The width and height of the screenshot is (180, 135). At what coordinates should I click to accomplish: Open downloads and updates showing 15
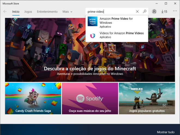coord(164,11)
